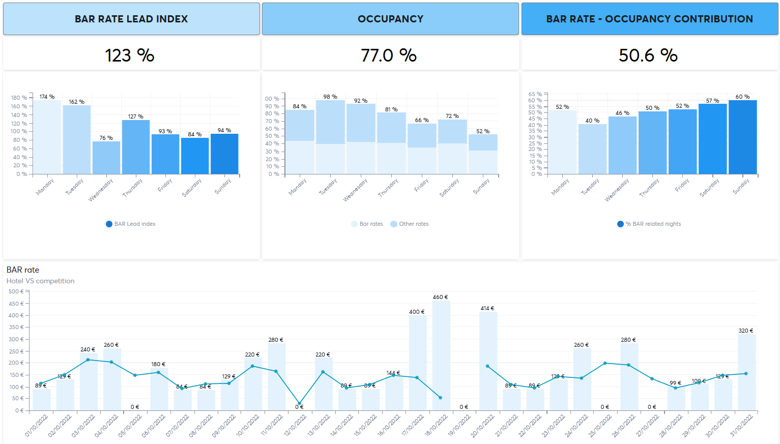Screen dimensions: 780x444
Task: Pick Saturday's 57 % contribution bar
Action: click(x=712, y=139)
